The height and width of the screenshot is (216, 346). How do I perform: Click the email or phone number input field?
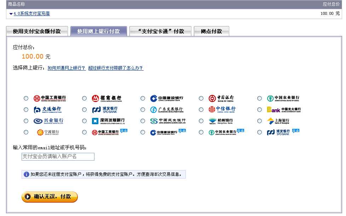57,157
